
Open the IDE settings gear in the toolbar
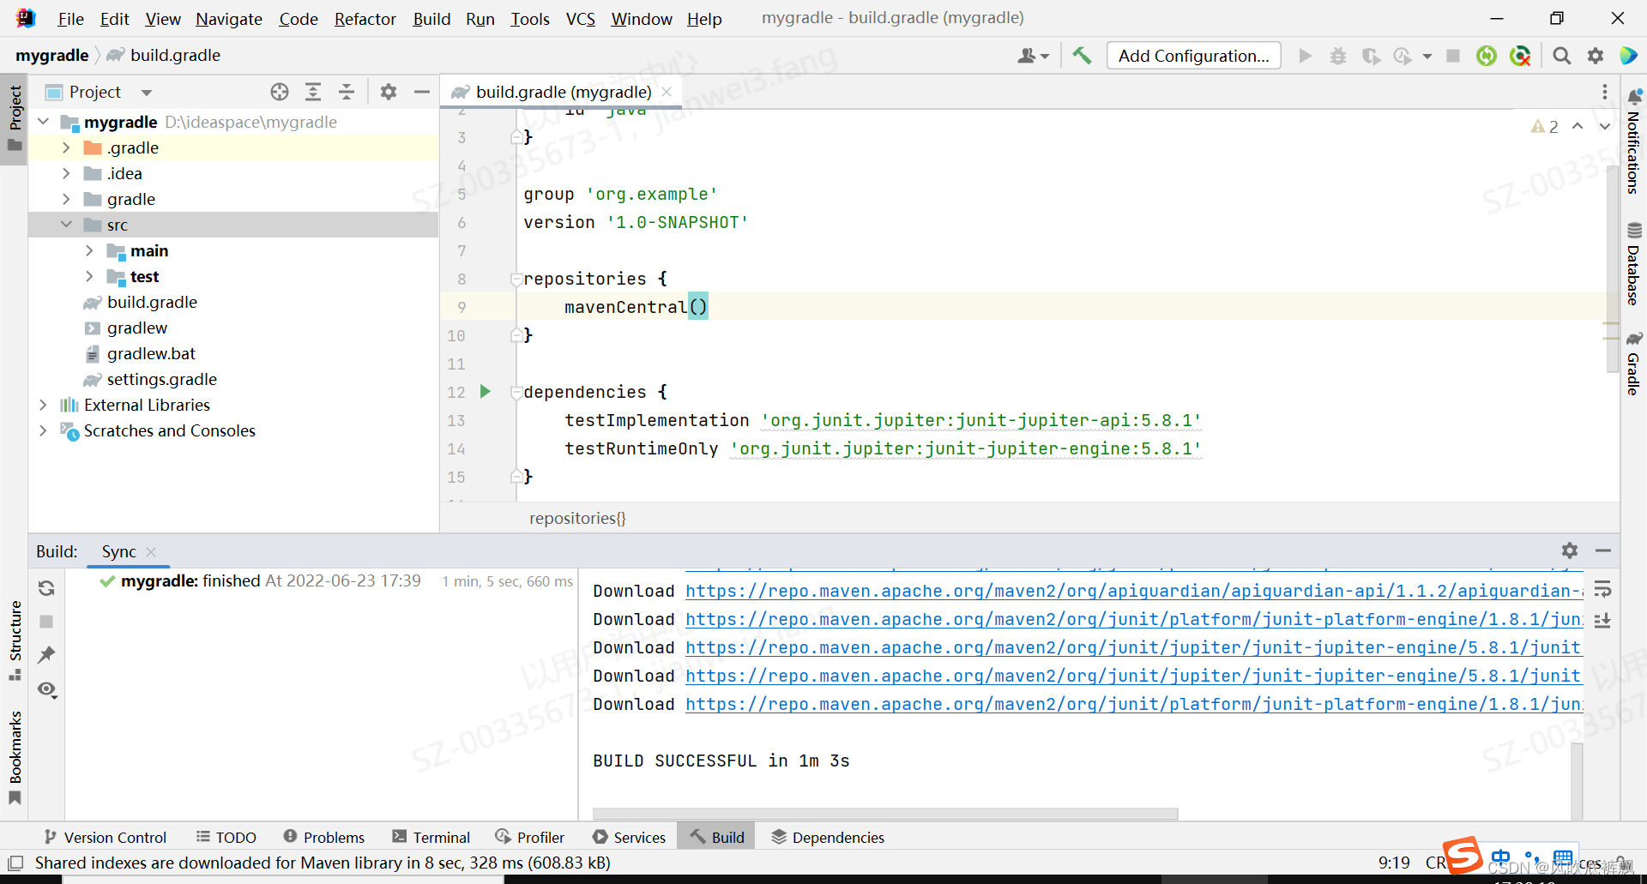pyautogui.click(x=1595, y=56)
